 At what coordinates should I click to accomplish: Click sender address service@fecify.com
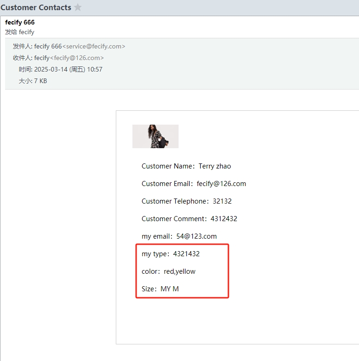click(x=94, y=46)
